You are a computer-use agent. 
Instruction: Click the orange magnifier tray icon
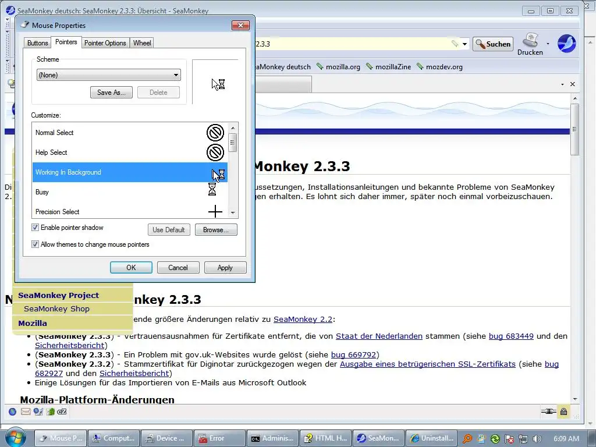[467, 439]
